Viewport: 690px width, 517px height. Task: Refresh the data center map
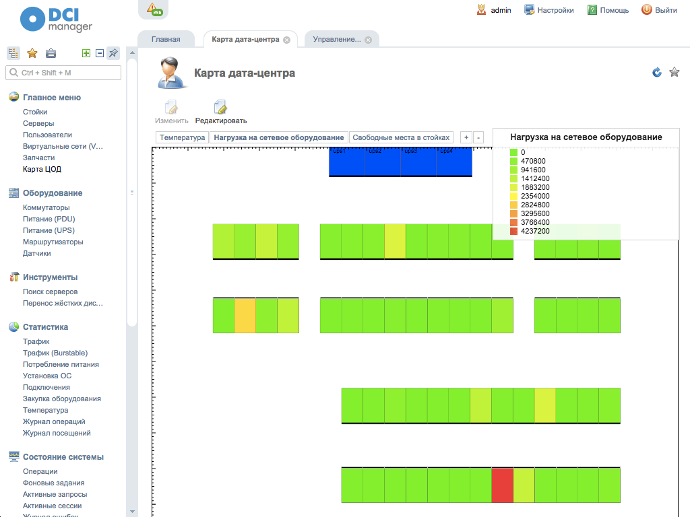tap(656, 72)
